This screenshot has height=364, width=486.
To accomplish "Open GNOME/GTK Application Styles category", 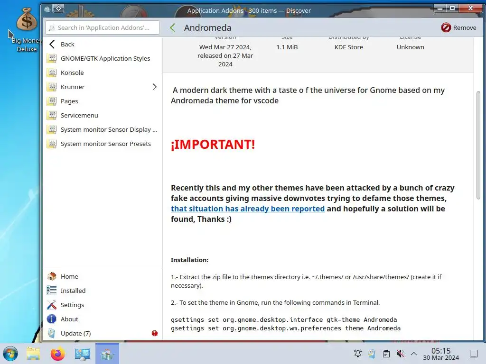I will tap(103, 58).
